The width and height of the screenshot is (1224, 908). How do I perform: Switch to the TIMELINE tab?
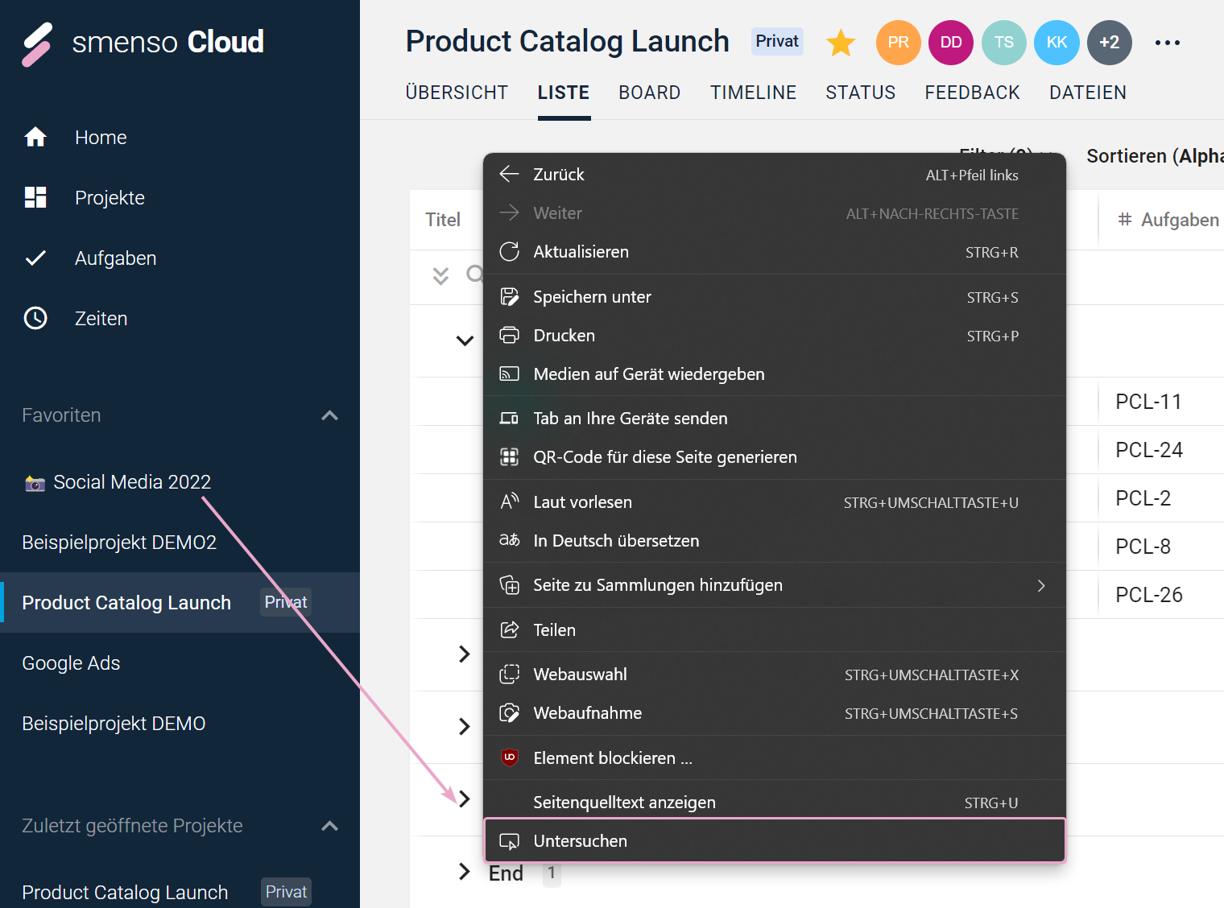[753, 93]
